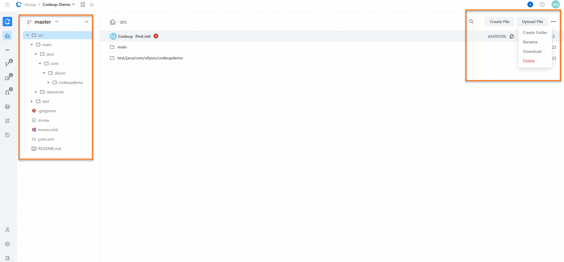Open repository settings hexagon icon

pyautogui.click(x=7, y=244)
